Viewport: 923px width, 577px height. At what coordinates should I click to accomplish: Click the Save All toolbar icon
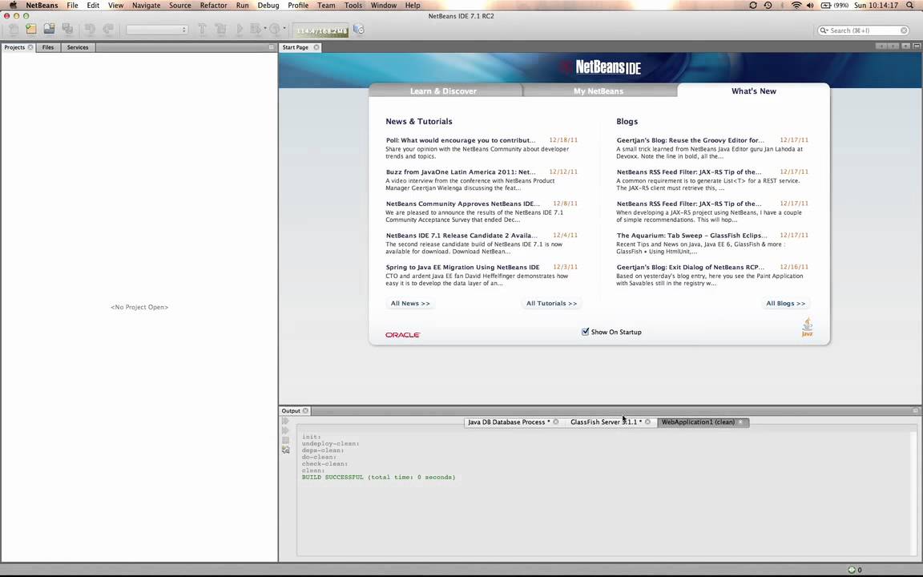[x=67, y=29]
